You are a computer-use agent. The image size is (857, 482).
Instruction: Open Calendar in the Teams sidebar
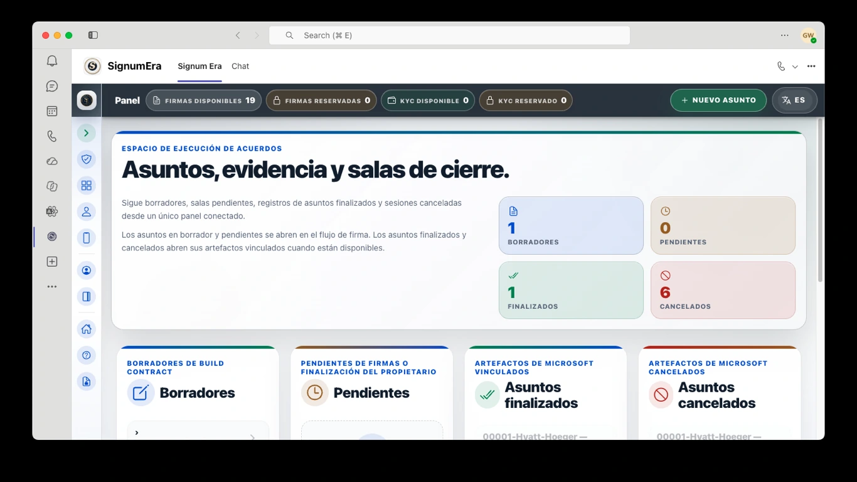point(52,111)
